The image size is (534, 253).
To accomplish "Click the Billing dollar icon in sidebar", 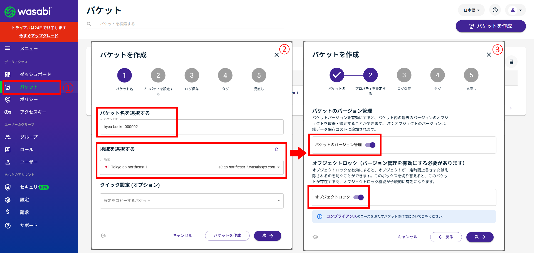I will [x=8, y=212].
